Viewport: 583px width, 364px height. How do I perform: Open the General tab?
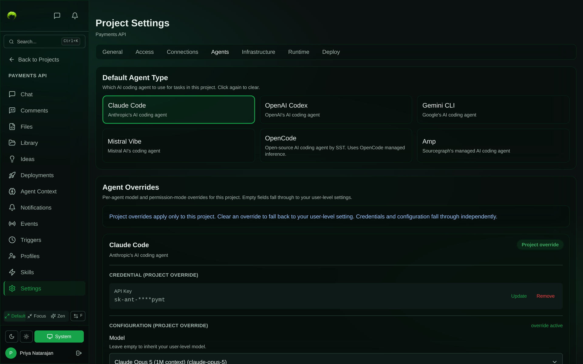pyautogui.click(x=112, y=52)
